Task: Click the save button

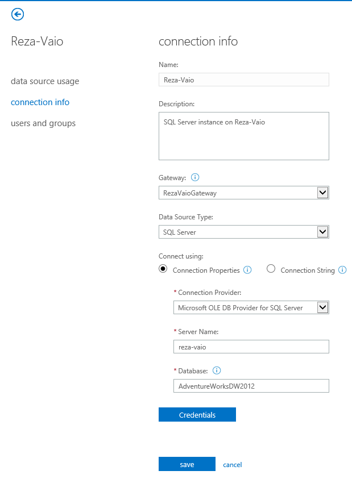Action: click(x=187, y=464)
